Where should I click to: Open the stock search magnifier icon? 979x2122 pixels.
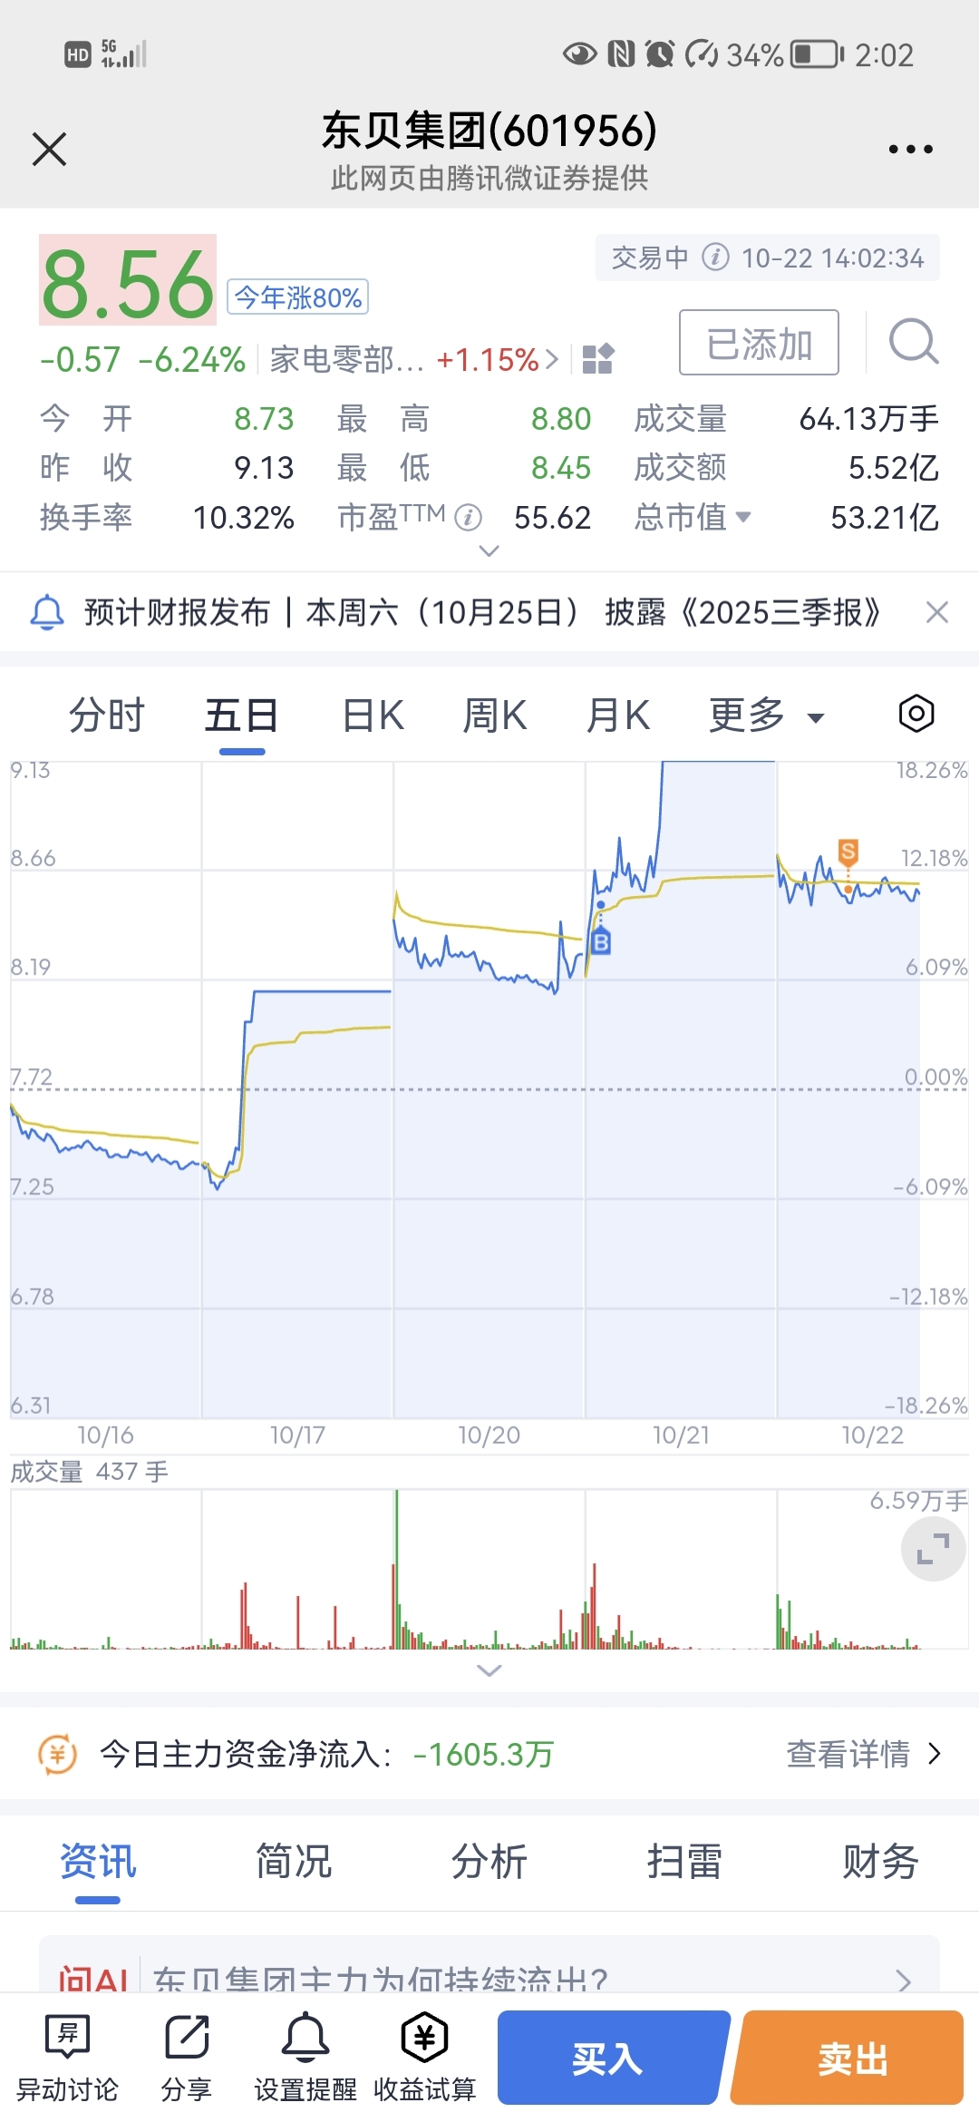tap(914, 342)
